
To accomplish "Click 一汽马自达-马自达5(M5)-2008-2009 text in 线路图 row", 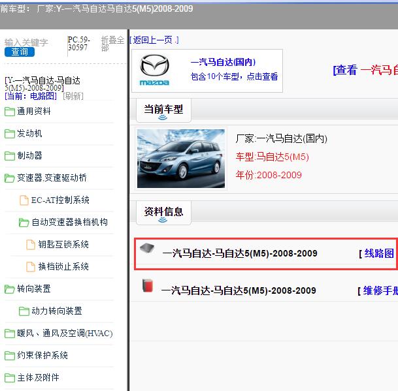I will [240, 253].
